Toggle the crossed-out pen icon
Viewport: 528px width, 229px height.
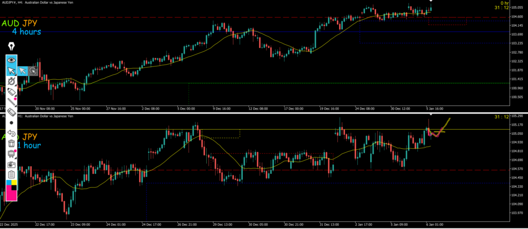coord(11,81)
